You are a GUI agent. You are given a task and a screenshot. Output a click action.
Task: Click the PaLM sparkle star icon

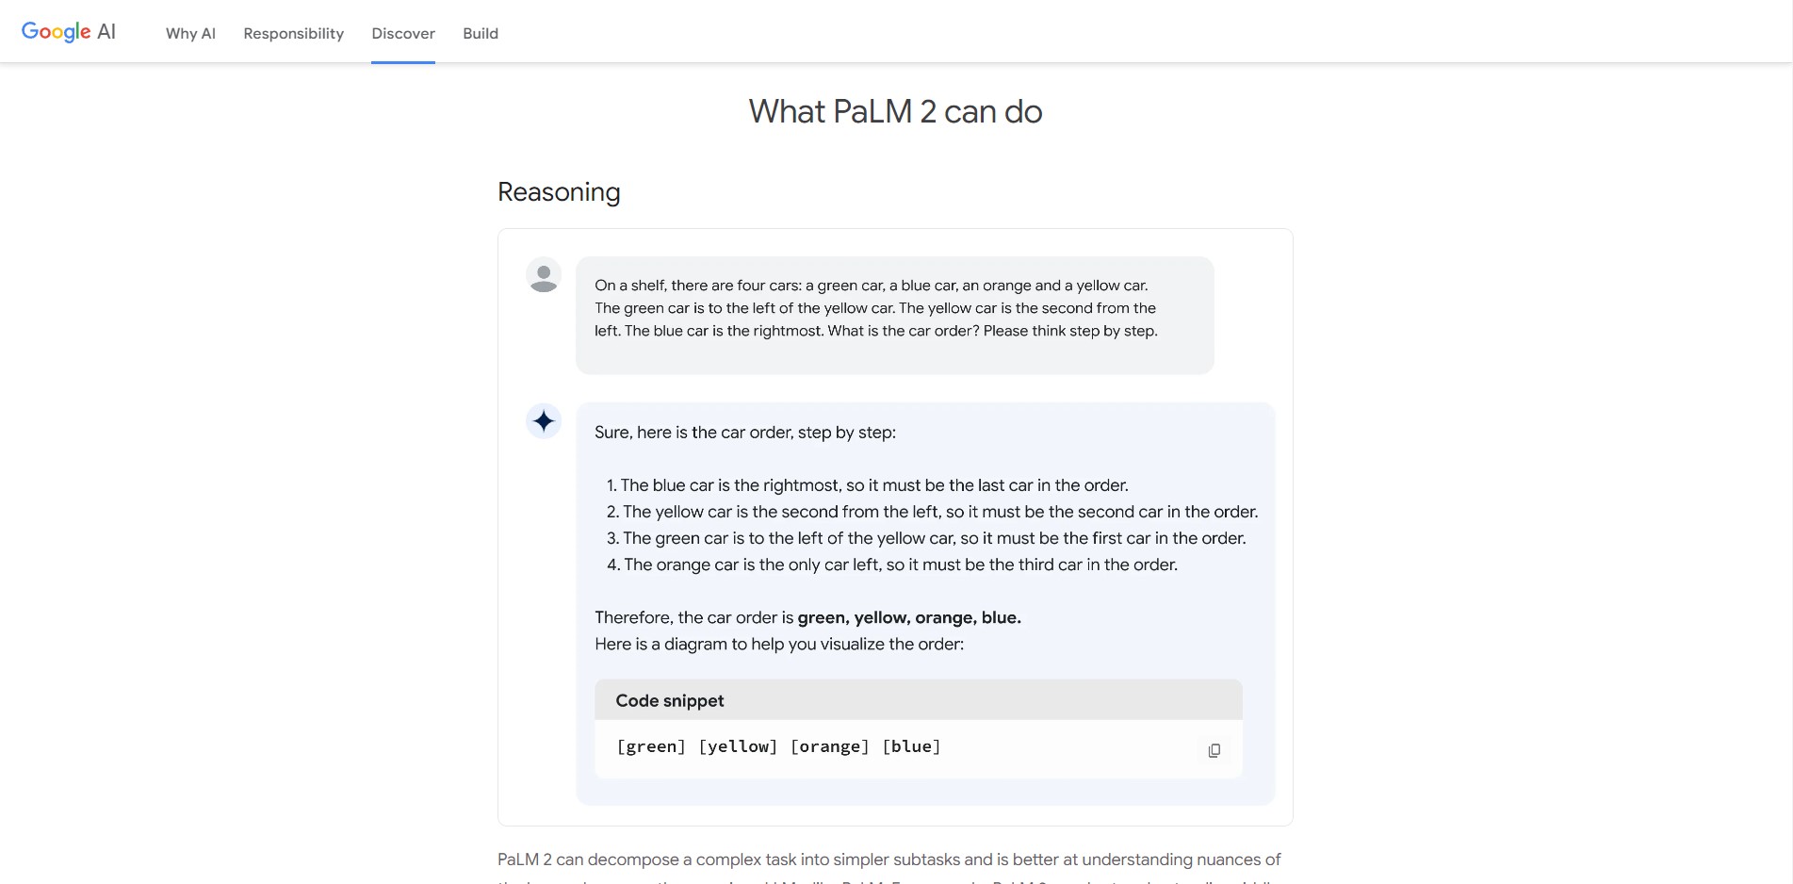coord(544,420)
